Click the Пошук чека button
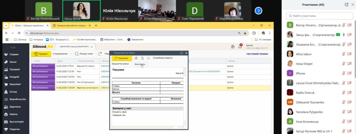The height and width of the screenshot is (134, 356). coord(84,54)
